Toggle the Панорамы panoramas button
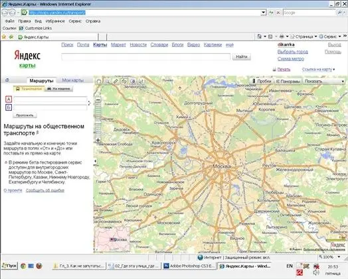 [x=288, y=82]
